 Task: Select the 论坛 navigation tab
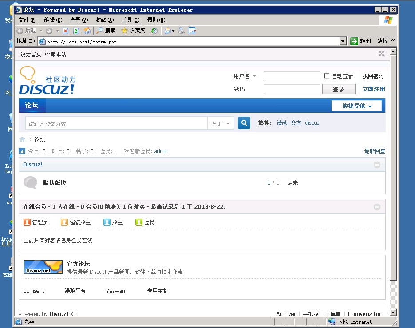pyautogui.click(x=32, y=105)
